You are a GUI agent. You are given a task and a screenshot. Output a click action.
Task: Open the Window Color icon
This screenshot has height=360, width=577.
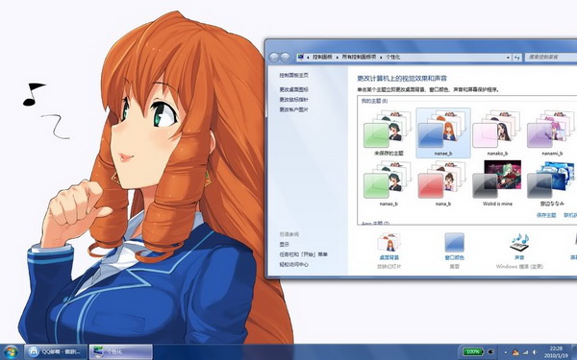(x=455, y=247)
